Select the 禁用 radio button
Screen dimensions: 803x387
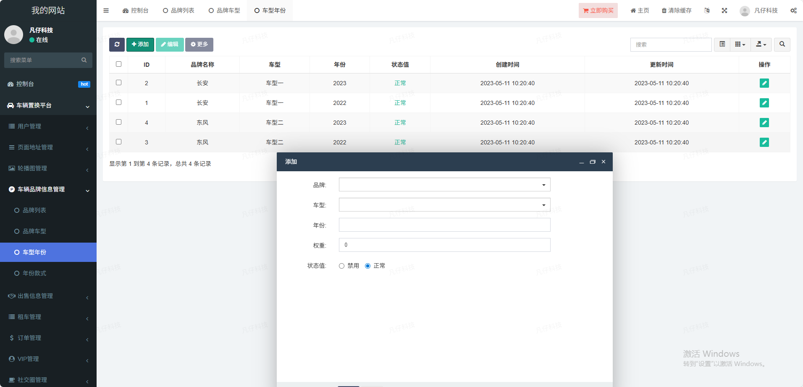341,266
